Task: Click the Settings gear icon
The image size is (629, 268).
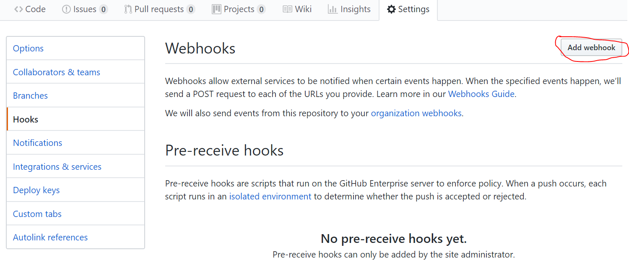Action: [x=391, y=9]
